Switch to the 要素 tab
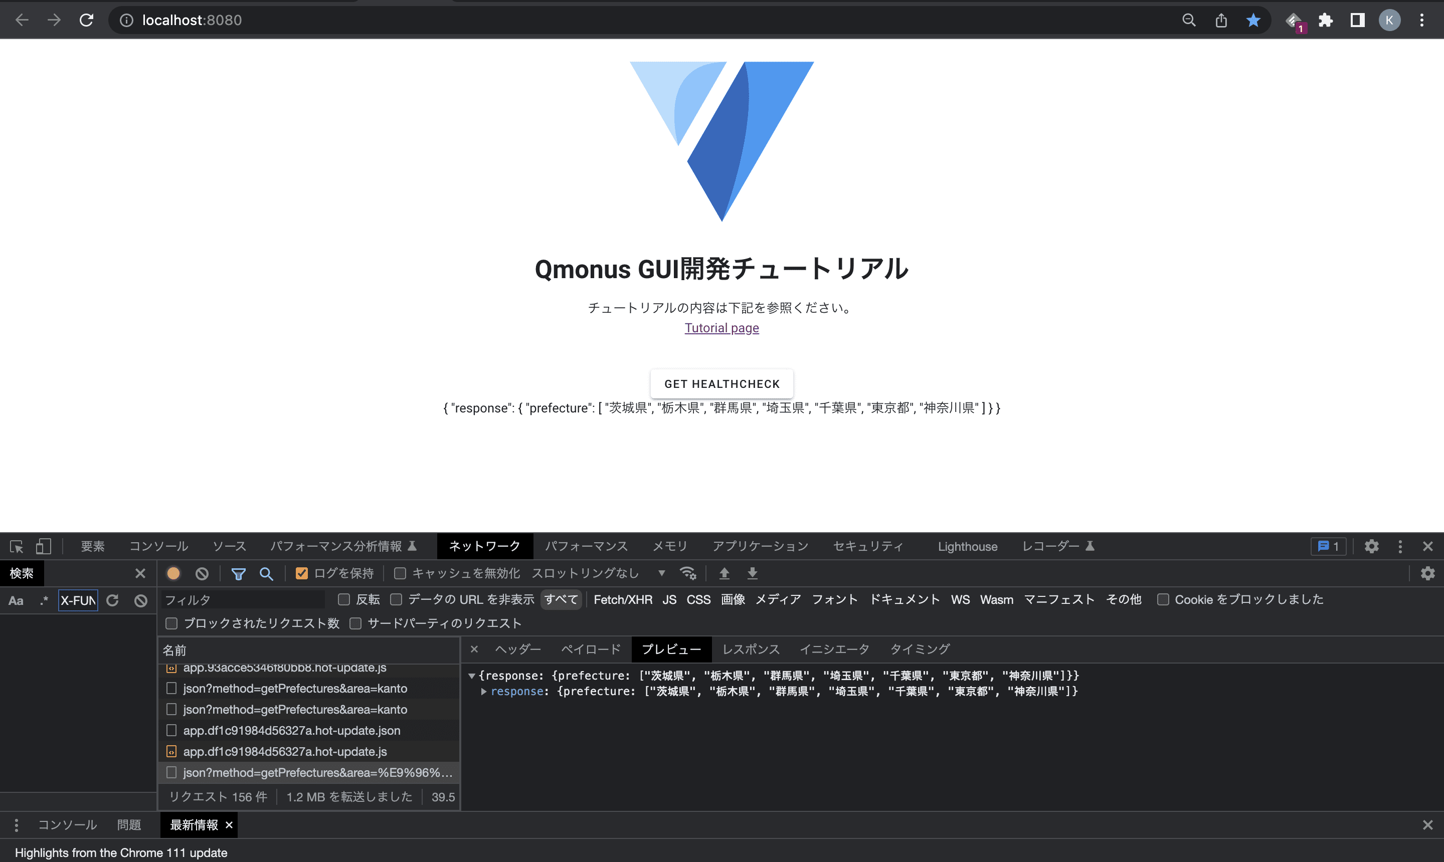 point(93,547)
